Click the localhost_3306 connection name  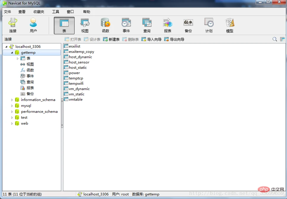click(x=28, y=47)
